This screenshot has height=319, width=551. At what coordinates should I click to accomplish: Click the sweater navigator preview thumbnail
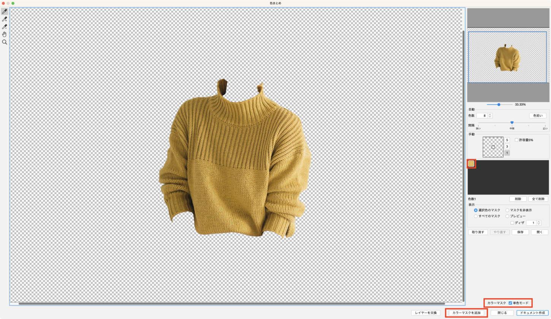507,57
